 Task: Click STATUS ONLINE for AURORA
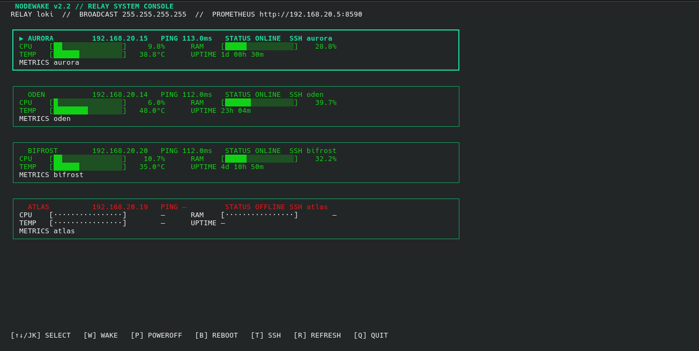[x=253, y=39]
